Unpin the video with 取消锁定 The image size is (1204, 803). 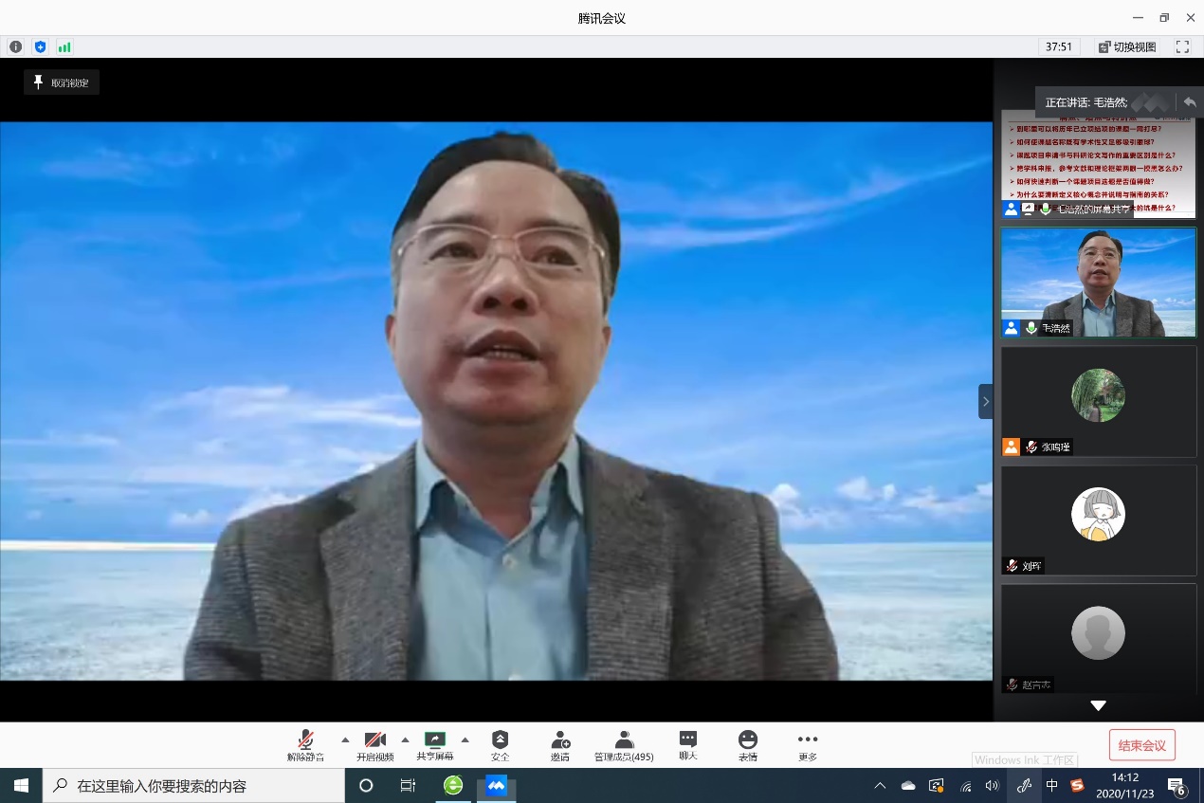pos(62,82)
